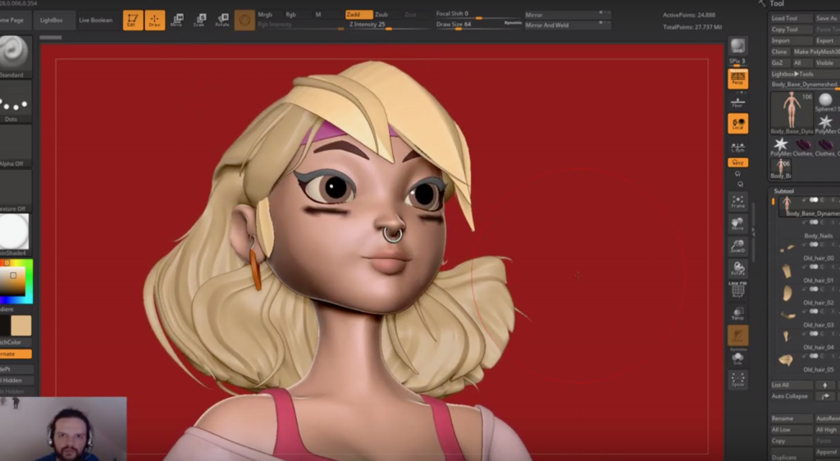840x461 pixels.
Task: Toggle the Floor grid
Action: click(737, 102)
